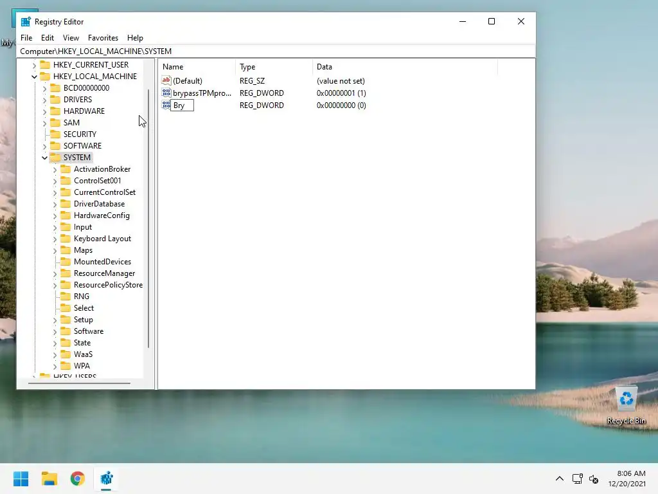This screenshot has height=494, width=658.
Task: Click the Registry Editor title bar icon
Action: click(26, 21)
